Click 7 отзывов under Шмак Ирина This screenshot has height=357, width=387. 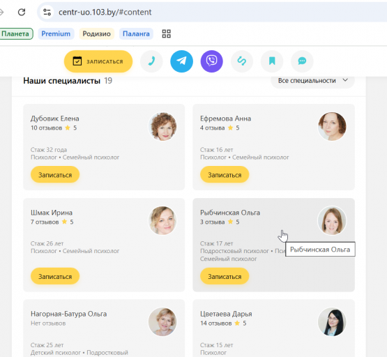pos(45,222)
